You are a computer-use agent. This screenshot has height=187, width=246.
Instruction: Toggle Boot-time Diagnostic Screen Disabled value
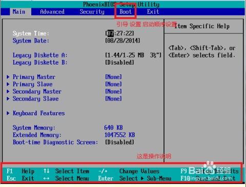pos(119,142)
